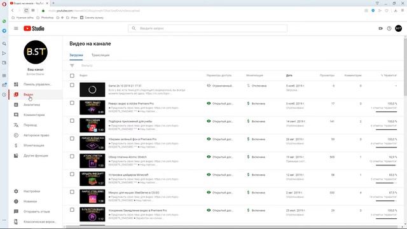The width and height of the screenshot is (407, 229).
Task: Select checkbox for Макрос для мышек SteelSeries video
Action: point(72,192)
